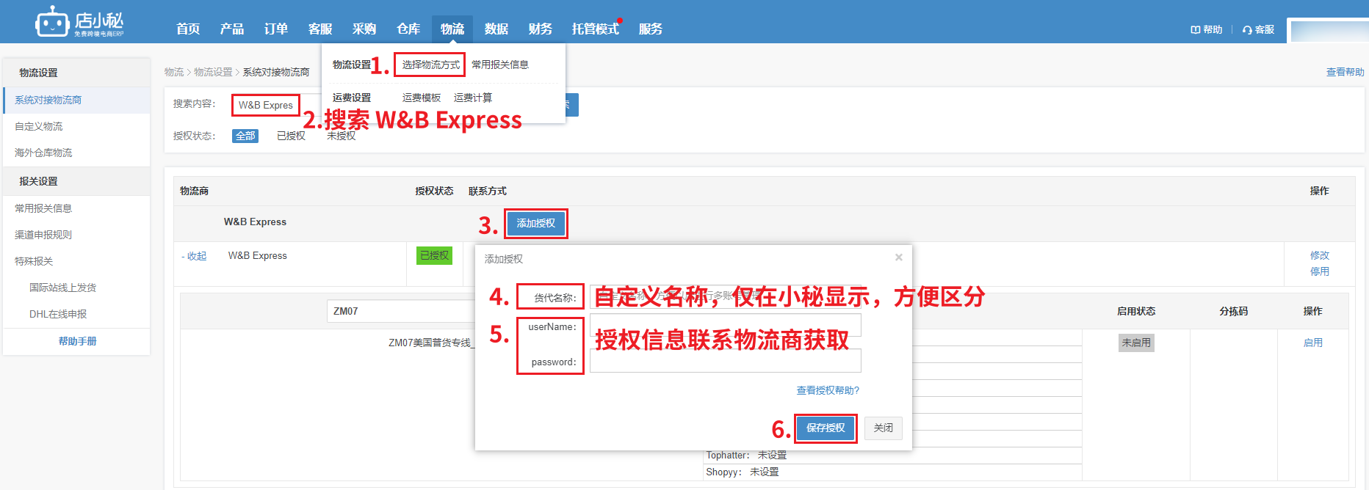
Task: Click the 启用状态 column header
Action: tap(1136, 311)
